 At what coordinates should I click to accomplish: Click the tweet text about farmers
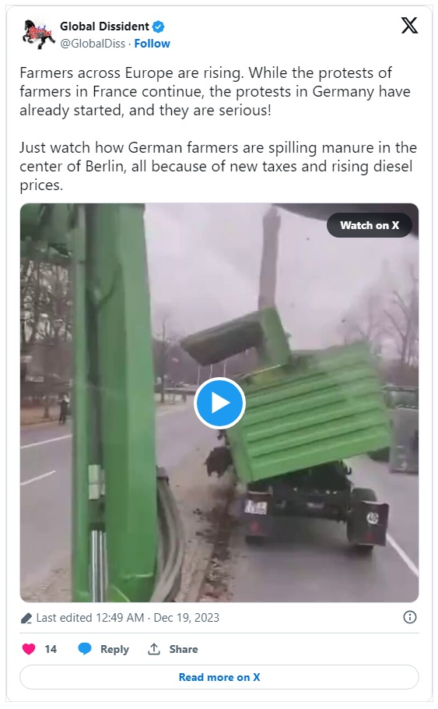click(216, 129)
